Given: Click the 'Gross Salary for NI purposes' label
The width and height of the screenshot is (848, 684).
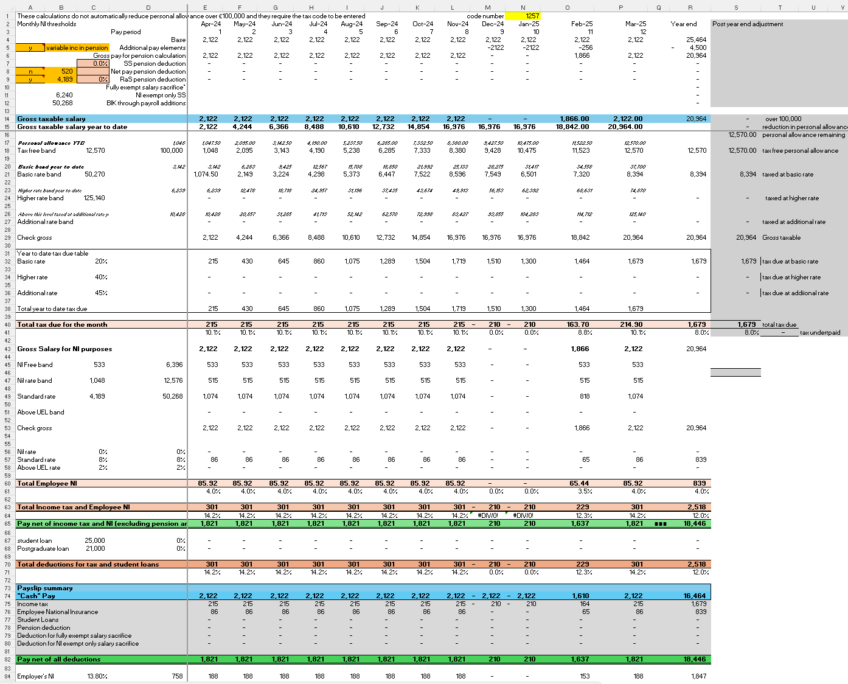Looking at the screenshot, I should click(x=64, y=349).
